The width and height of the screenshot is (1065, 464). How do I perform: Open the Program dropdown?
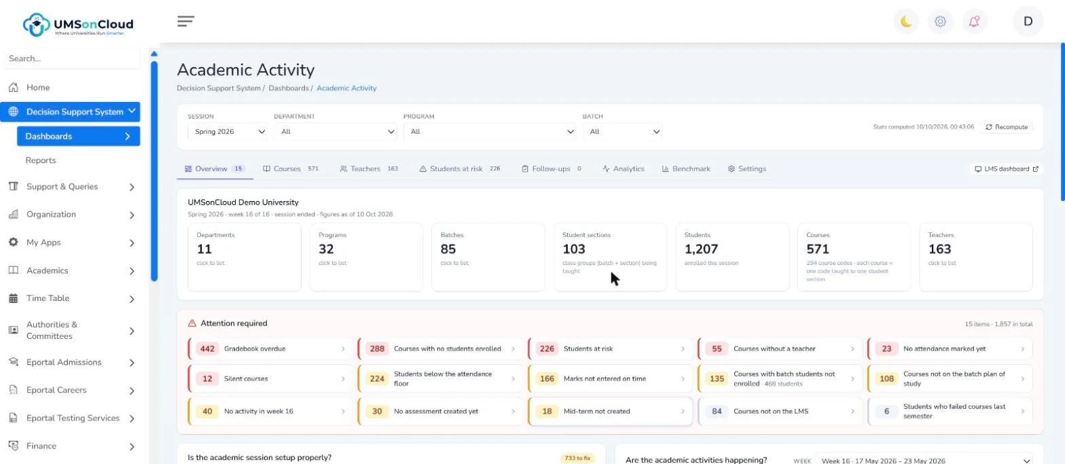pos(490,132)
